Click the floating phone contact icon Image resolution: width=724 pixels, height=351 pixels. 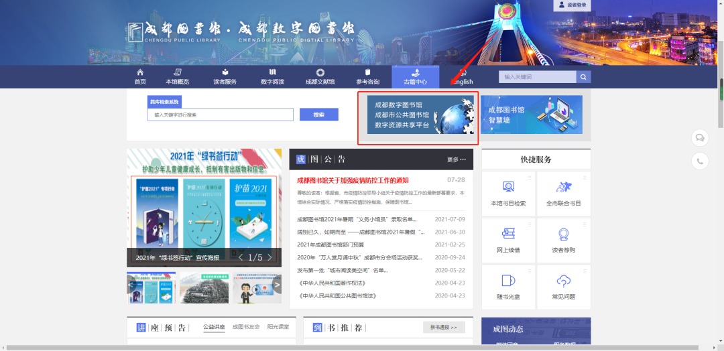pos(700,161)
